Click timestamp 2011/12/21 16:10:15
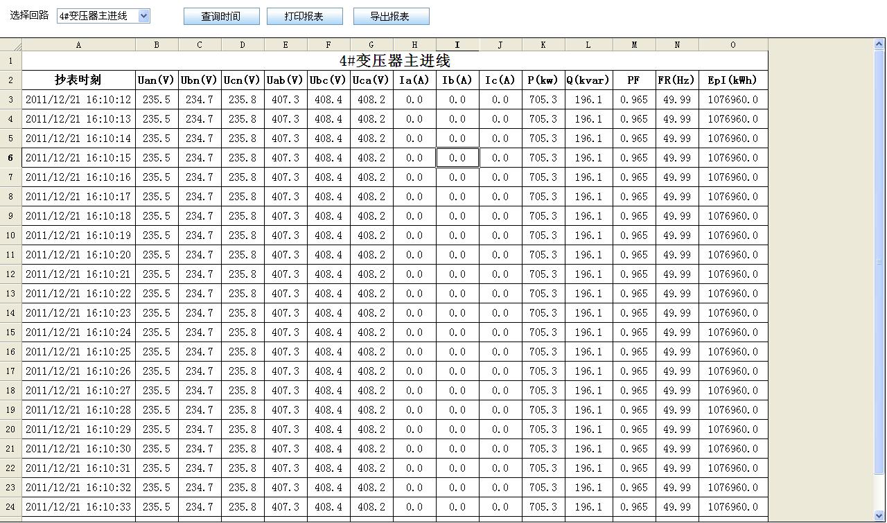This screenshot has height=523, width=887. [78, 158]
